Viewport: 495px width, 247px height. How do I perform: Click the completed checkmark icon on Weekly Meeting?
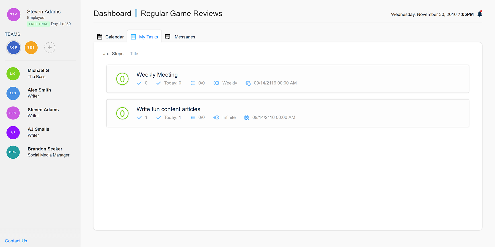(139, 83)
